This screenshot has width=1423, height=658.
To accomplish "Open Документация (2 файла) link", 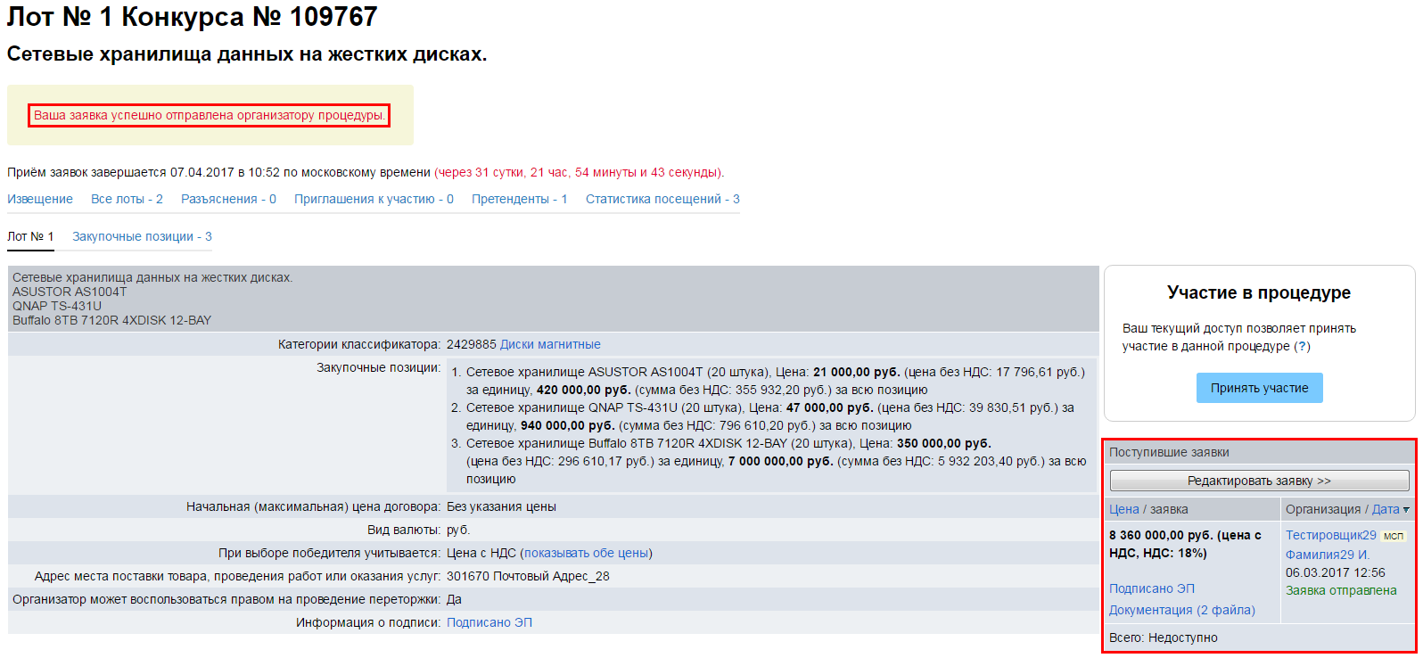I will coord(1181,610).
